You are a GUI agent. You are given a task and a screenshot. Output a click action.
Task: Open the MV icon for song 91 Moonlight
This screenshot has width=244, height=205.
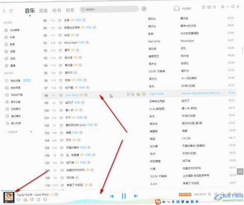87,42
